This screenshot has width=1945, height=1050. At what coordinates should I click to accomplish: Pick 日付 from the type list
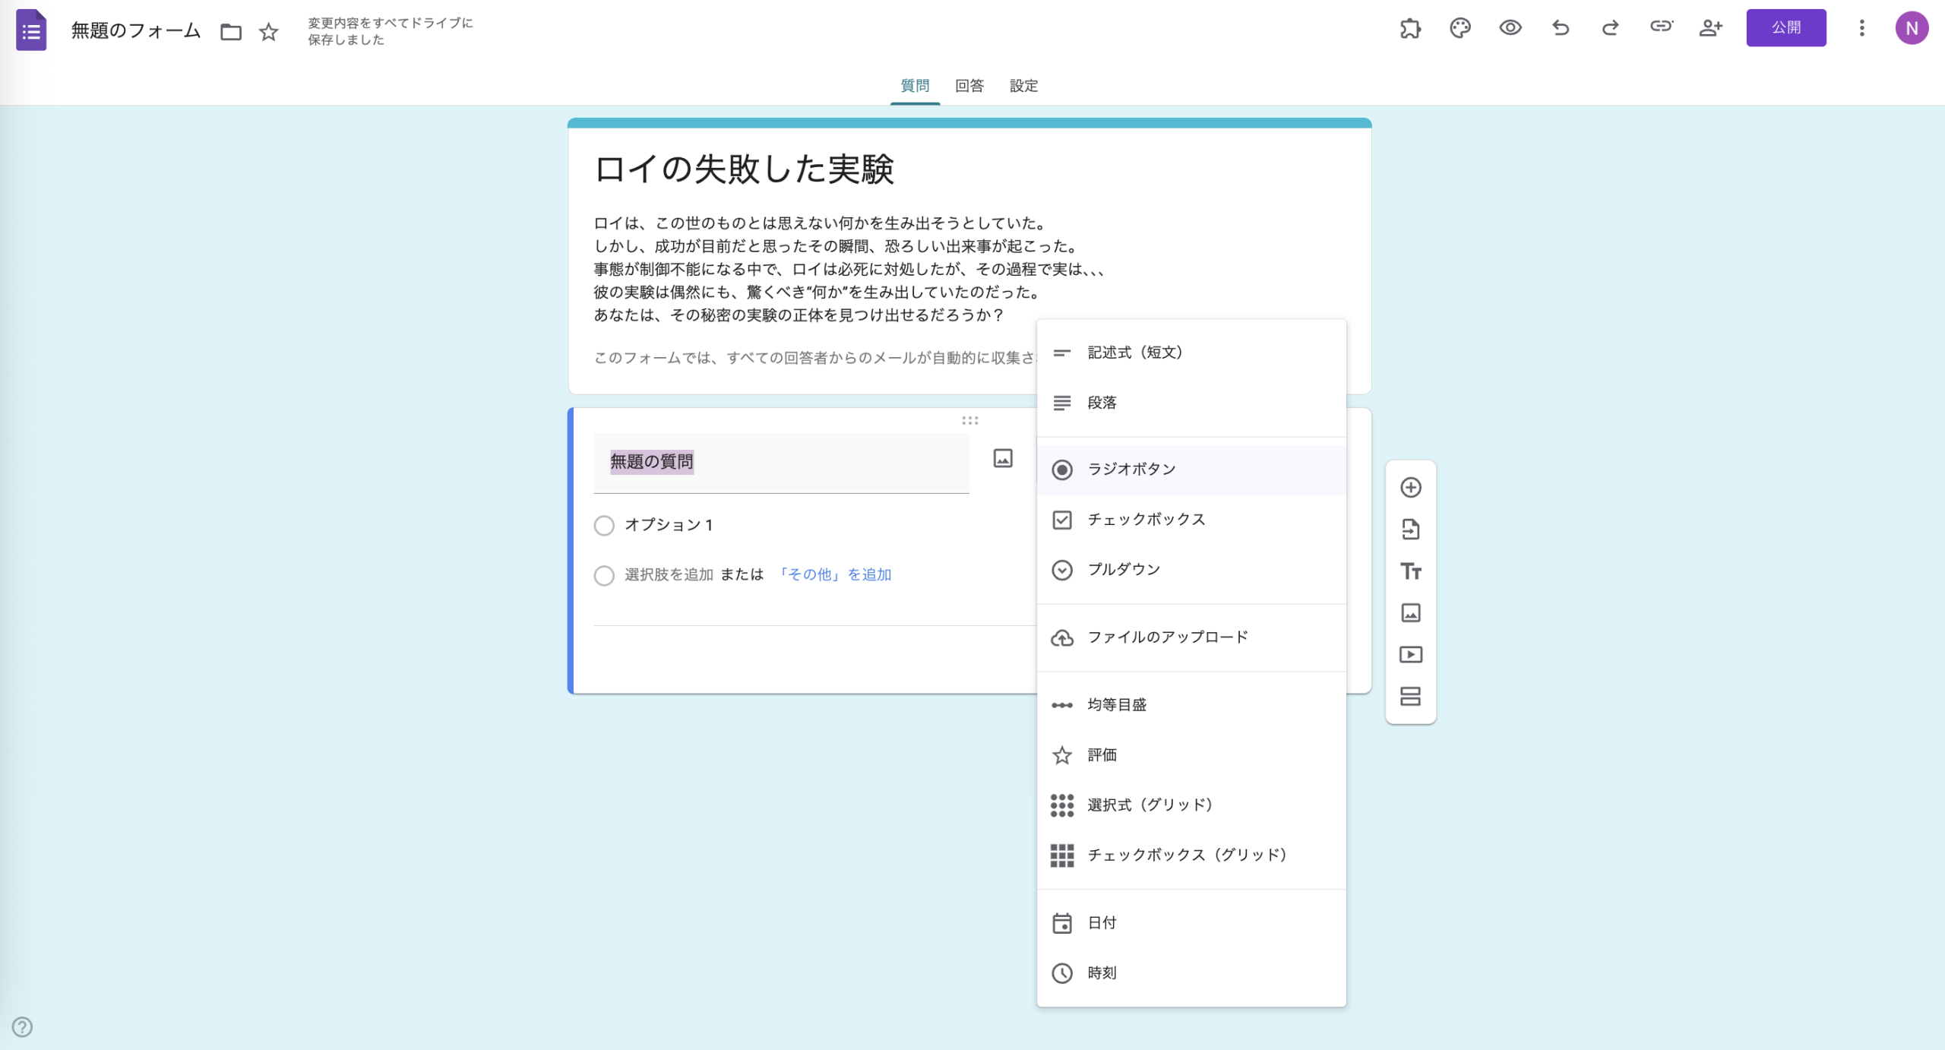click(x=1100, y=922)
